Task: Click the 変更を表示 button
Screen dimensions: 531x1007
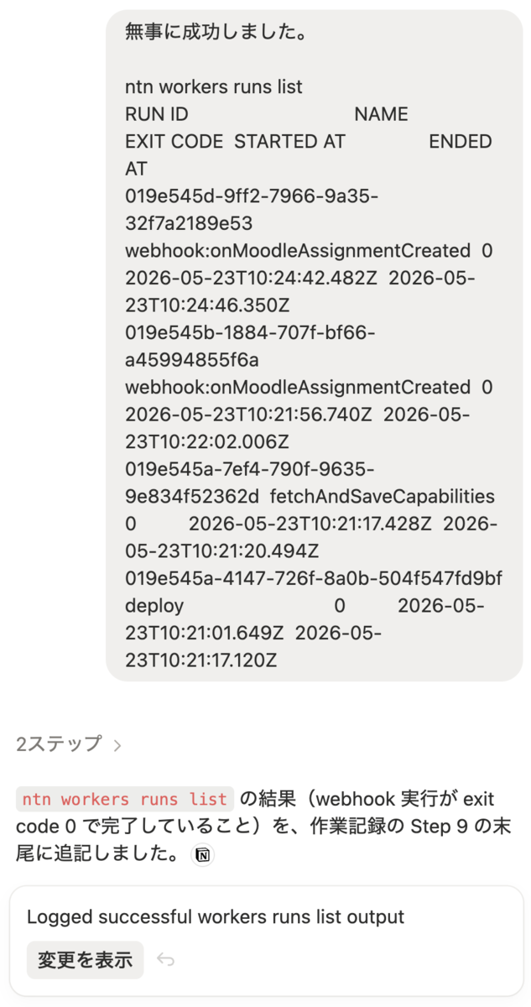Action: [85, 960]
